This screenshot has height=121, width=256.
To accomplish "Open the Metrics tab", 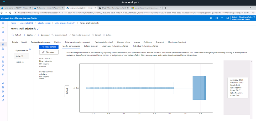I will (x=58, y=42).
